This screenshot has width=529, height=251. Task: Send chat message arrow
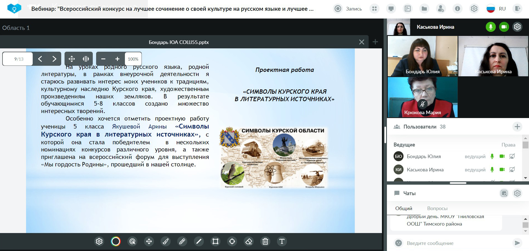pyautogui.click(x=517, y=243)
